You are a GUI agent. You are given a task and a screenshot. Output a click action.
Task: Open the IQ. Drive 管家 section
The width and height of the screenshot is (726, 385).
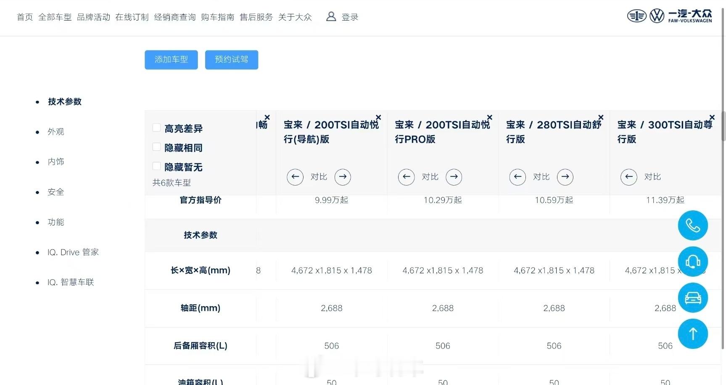pos(73,252)
